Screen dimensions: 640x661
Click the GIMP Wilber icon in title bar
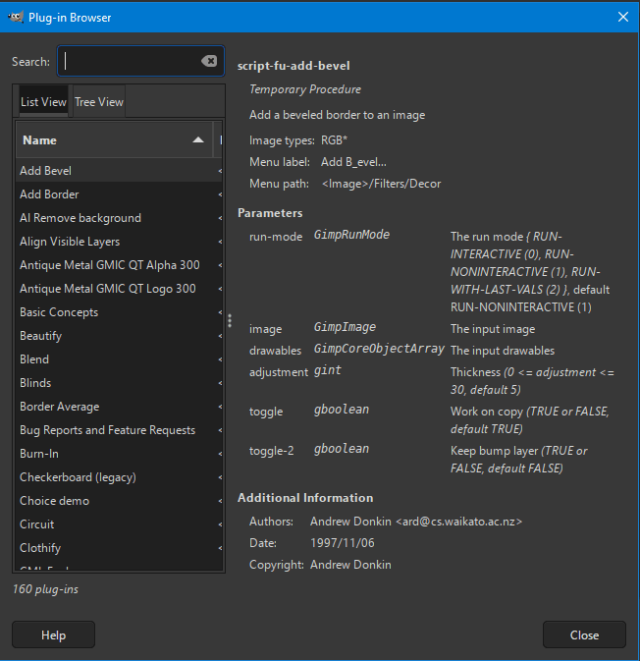pyautogui.click(x=16, y=18)
